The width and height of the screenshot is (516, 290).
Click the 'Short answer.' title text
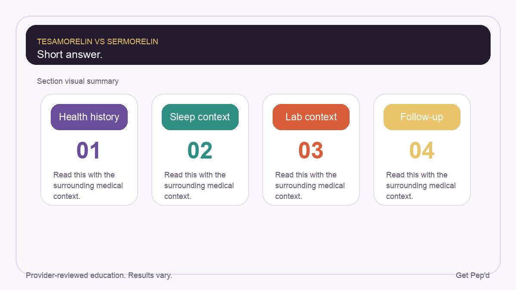(x=70, y=55)
